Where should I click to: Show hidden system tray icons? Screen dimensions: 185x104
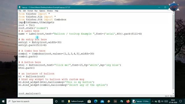coord(153,101)
